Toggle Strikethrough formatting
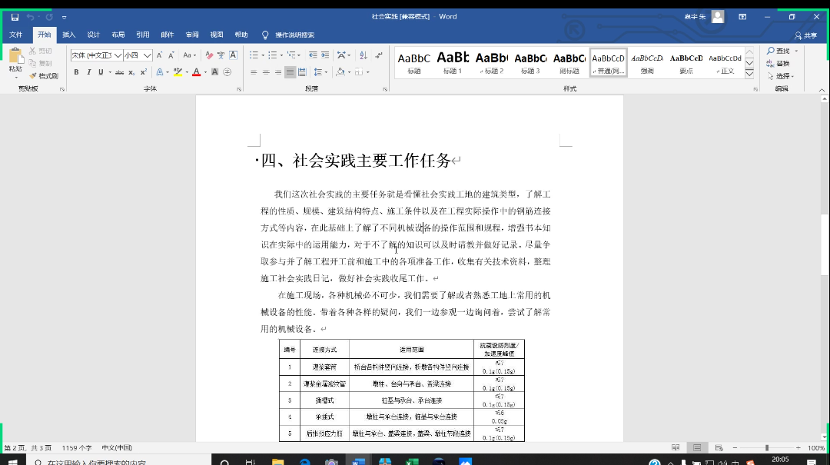The image size is (830, 465). tap(119, 72)
